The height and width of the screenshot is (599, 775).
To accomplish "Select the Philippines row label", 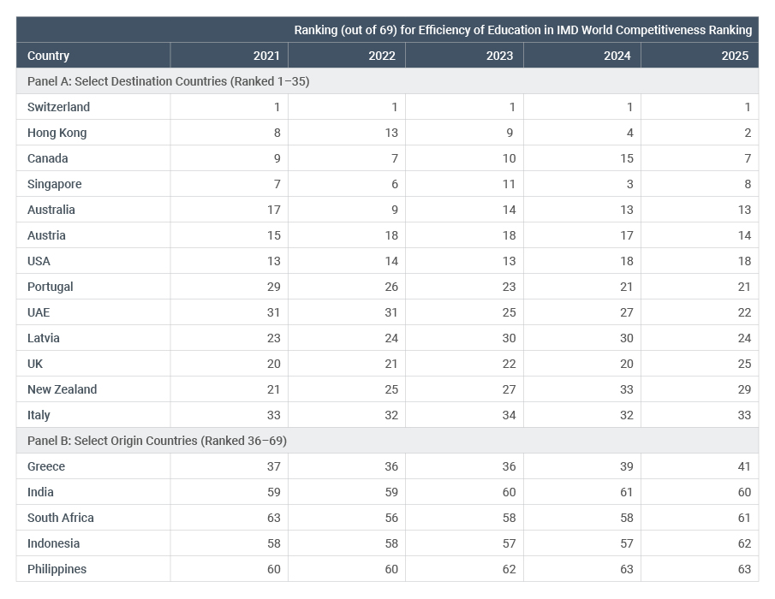I will 60,569.
